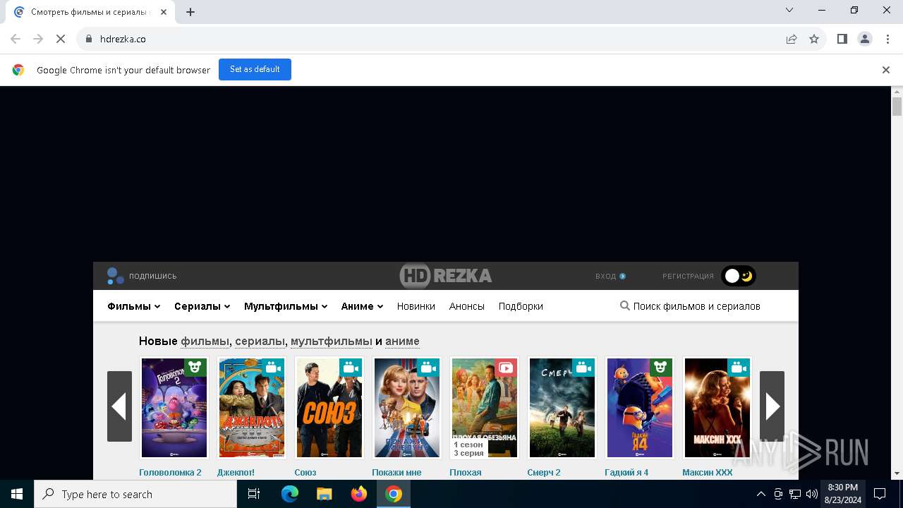The height and width of the screenshot is (508, 903).
Task: Expand the Сериалы menu
Action: [x=202, y=306]
